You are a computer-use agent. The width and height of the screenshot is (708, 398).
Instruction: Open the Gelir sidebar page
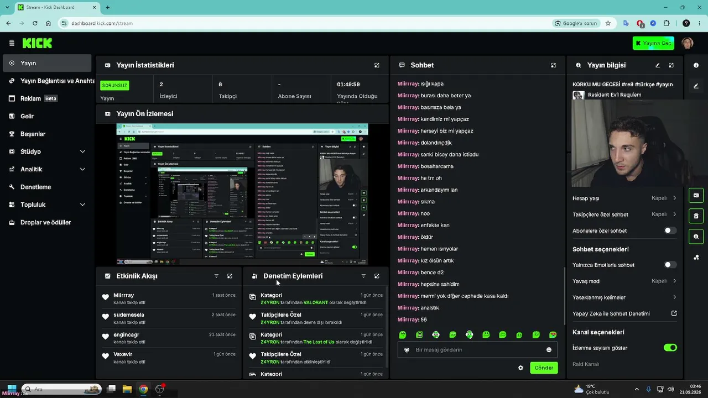pyautogui.click(x=47, y=116)
